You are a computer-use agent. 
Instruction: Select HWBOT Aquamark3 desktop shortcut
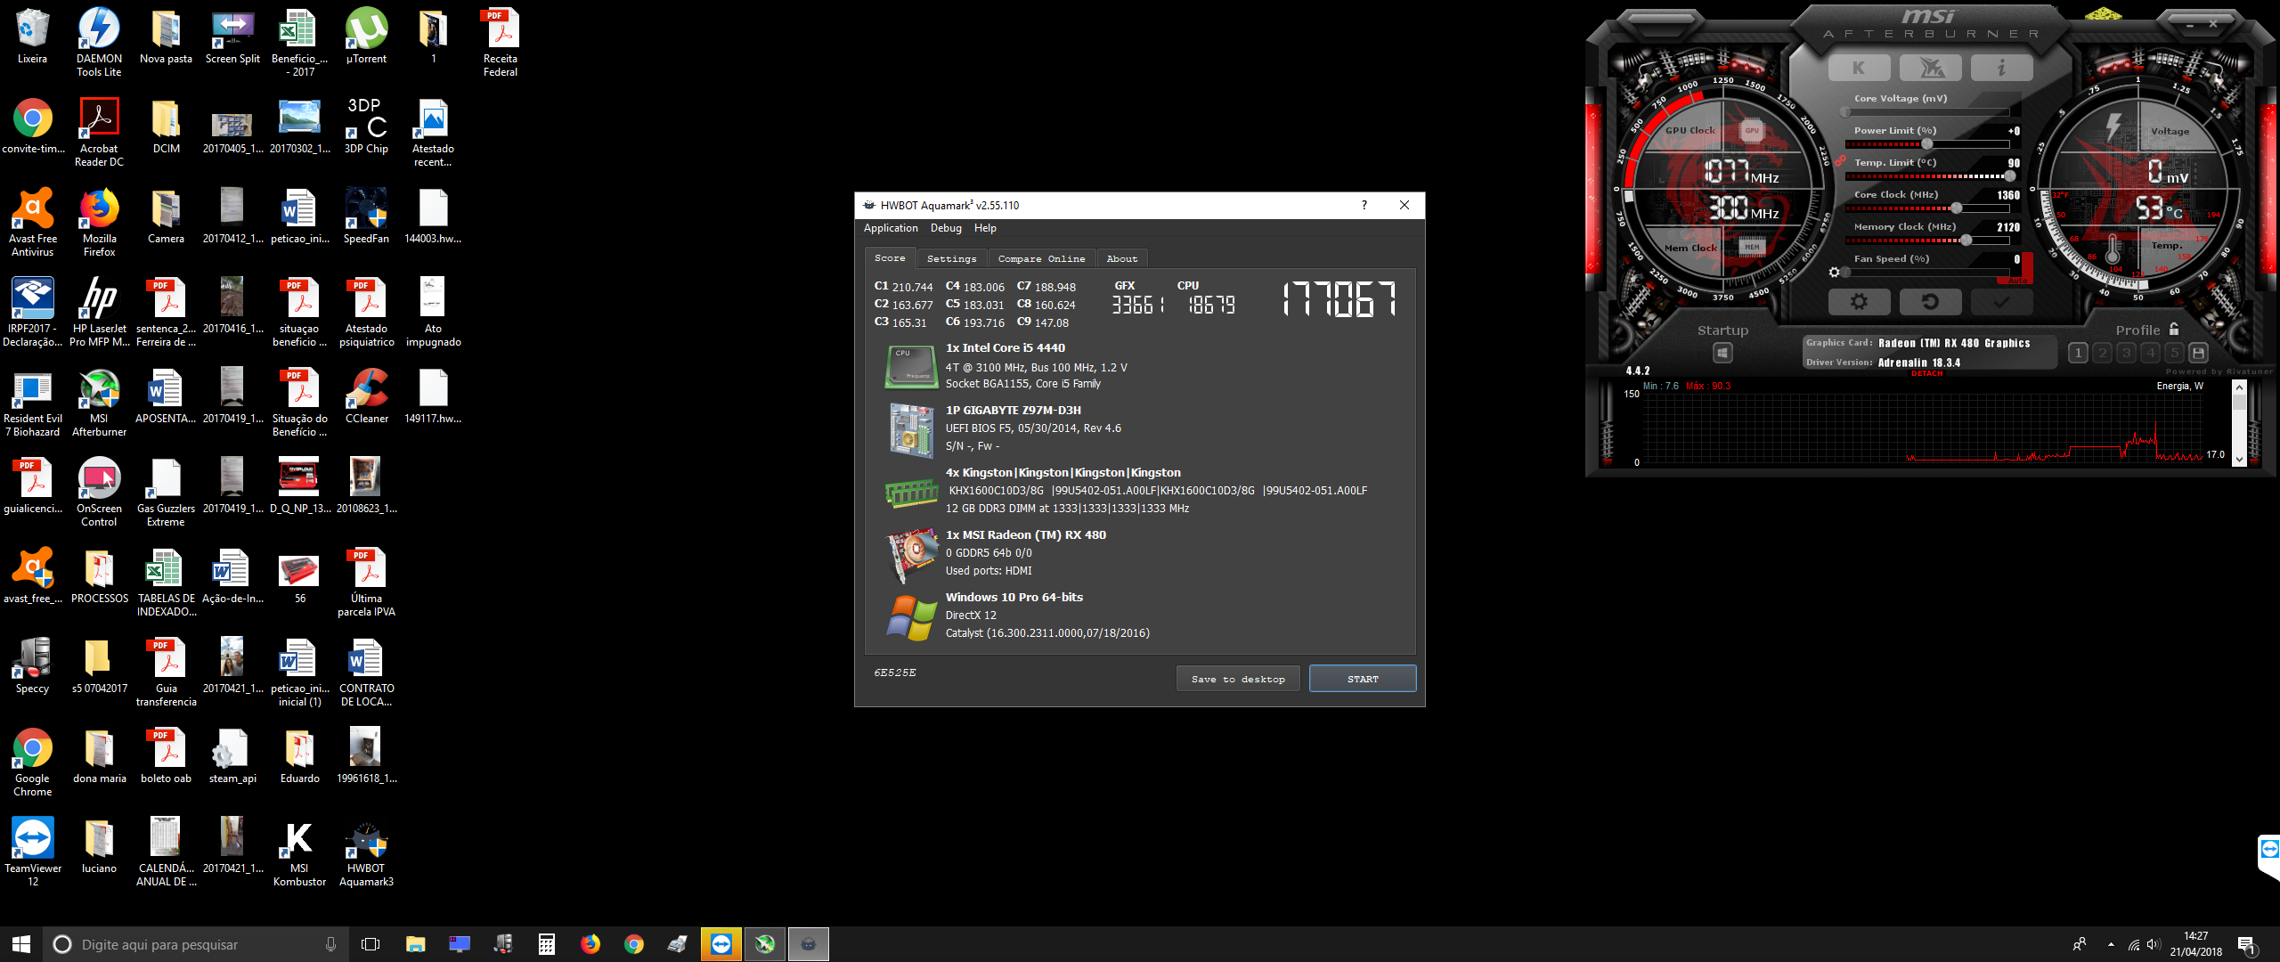[366, 853]
